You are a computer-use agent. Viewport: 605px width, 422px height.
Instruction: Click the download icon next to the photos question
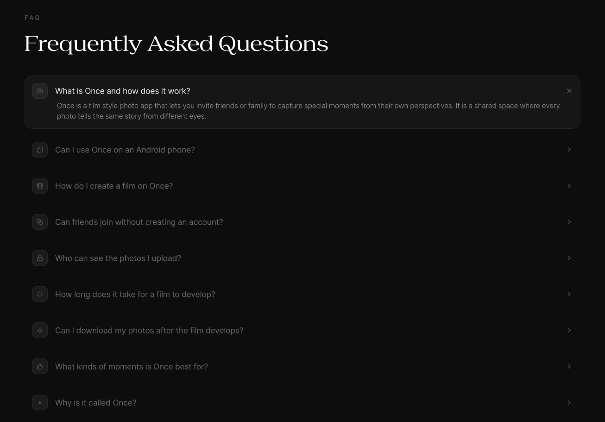[x=40, y=330]
